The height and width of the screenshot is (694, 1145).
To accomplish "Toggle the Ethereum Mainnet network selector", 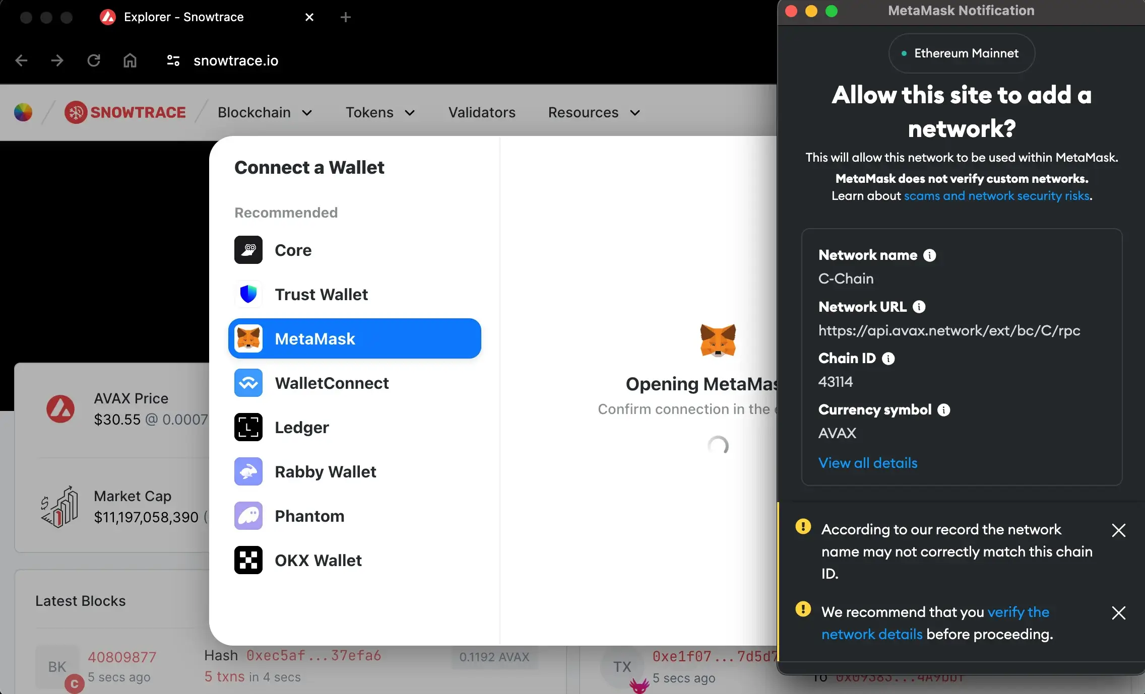I will click(961, 53).
